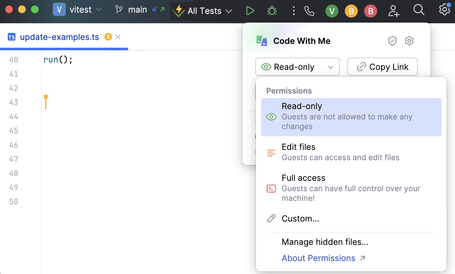Start debugging with the bug icon

pos(272,11)
